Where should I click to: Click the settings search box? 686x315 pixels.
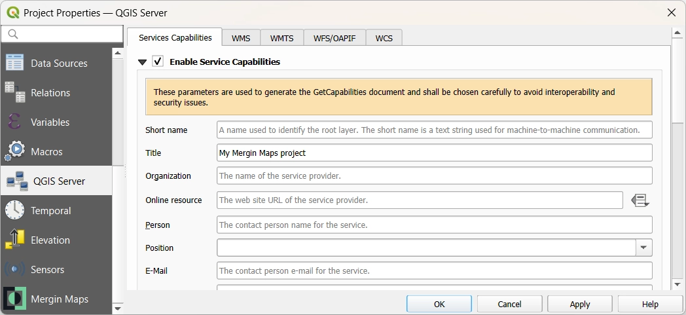point(62,34)
